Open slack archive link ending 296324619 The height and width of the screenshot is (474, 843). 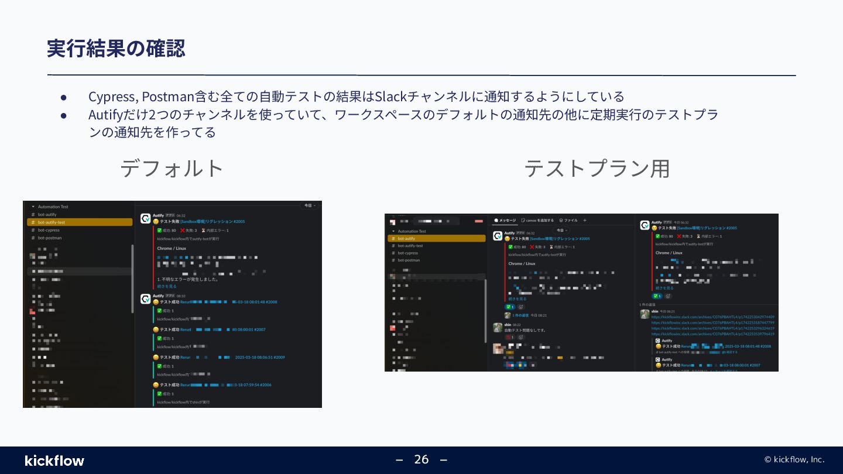[x=712, y=328]
